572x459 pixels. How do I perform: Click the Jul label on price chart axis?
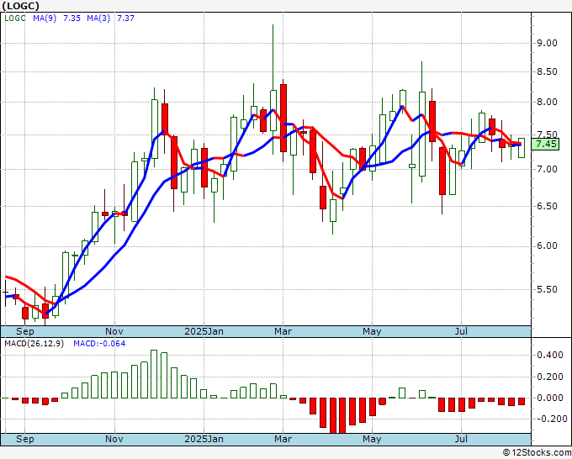click(462, 331)
